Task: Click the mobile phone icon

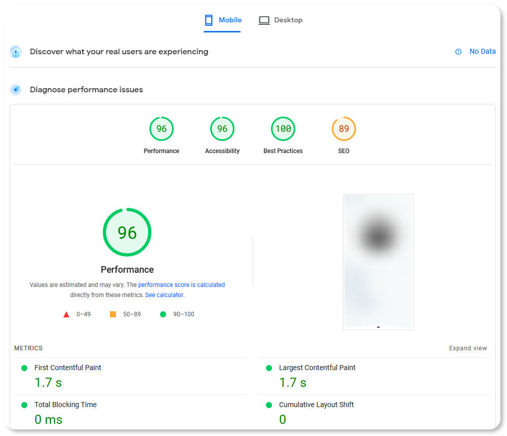Action: [x=209, y=20]
